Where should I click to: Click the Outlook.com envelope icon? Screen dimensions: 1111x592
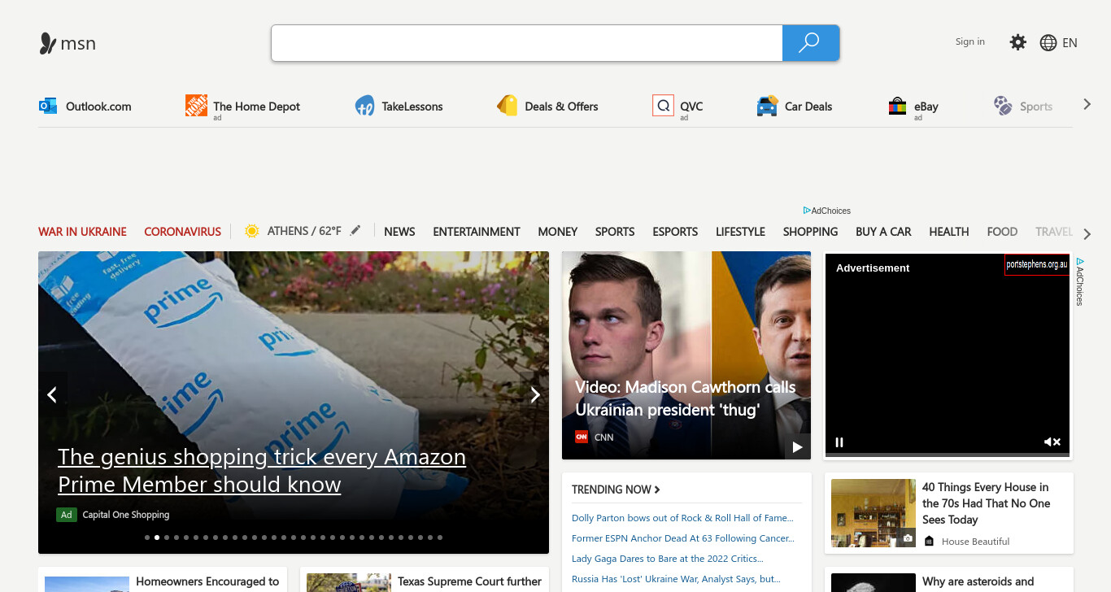(x=48, y=106)
